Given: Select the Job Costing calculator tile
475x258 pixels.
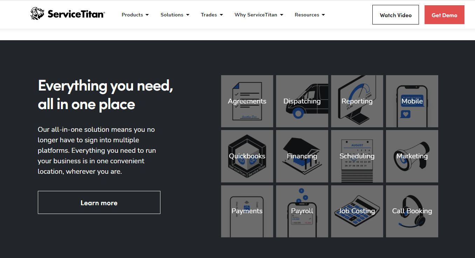Looking at the screenshot, I should pyautogui.click(x=357, y=211).
